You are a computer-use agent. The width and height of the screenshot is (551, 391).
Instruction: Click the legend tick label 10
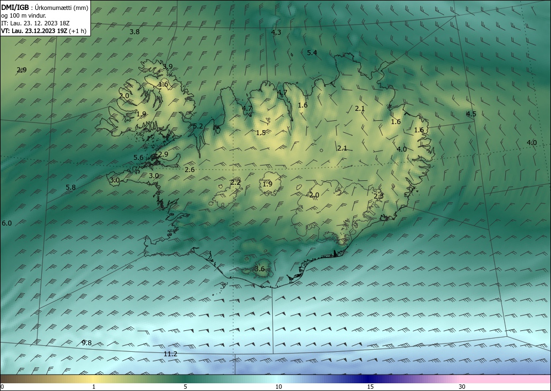(x=278, y=387)
